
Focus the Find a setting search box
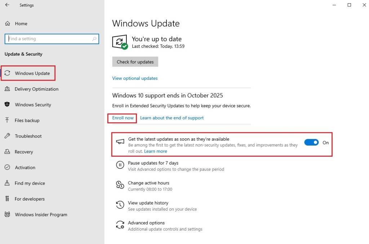[x=49, y=39]
